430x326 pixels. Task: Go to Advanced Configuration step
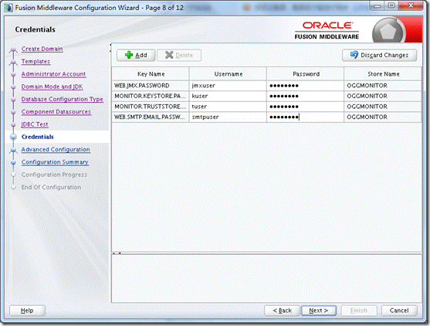(56, 150)
